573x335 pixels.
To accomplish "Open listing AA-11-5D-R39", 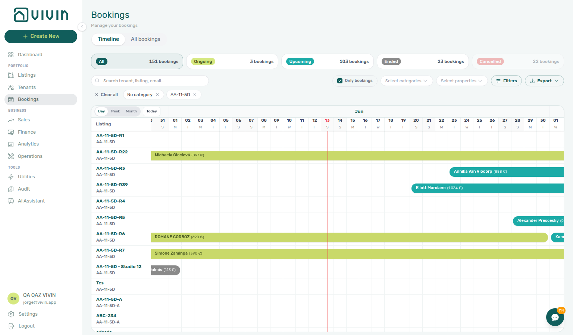I will pyautogui.click(x=112, y=185).
